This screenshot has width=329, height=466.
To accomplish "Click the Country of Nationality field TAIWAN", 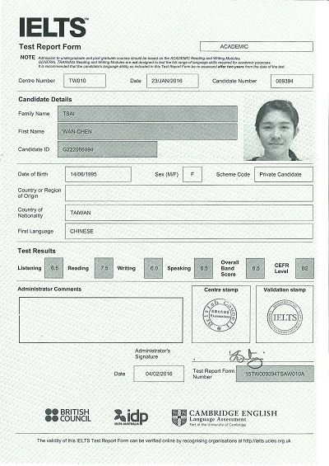I will (189, 213).
